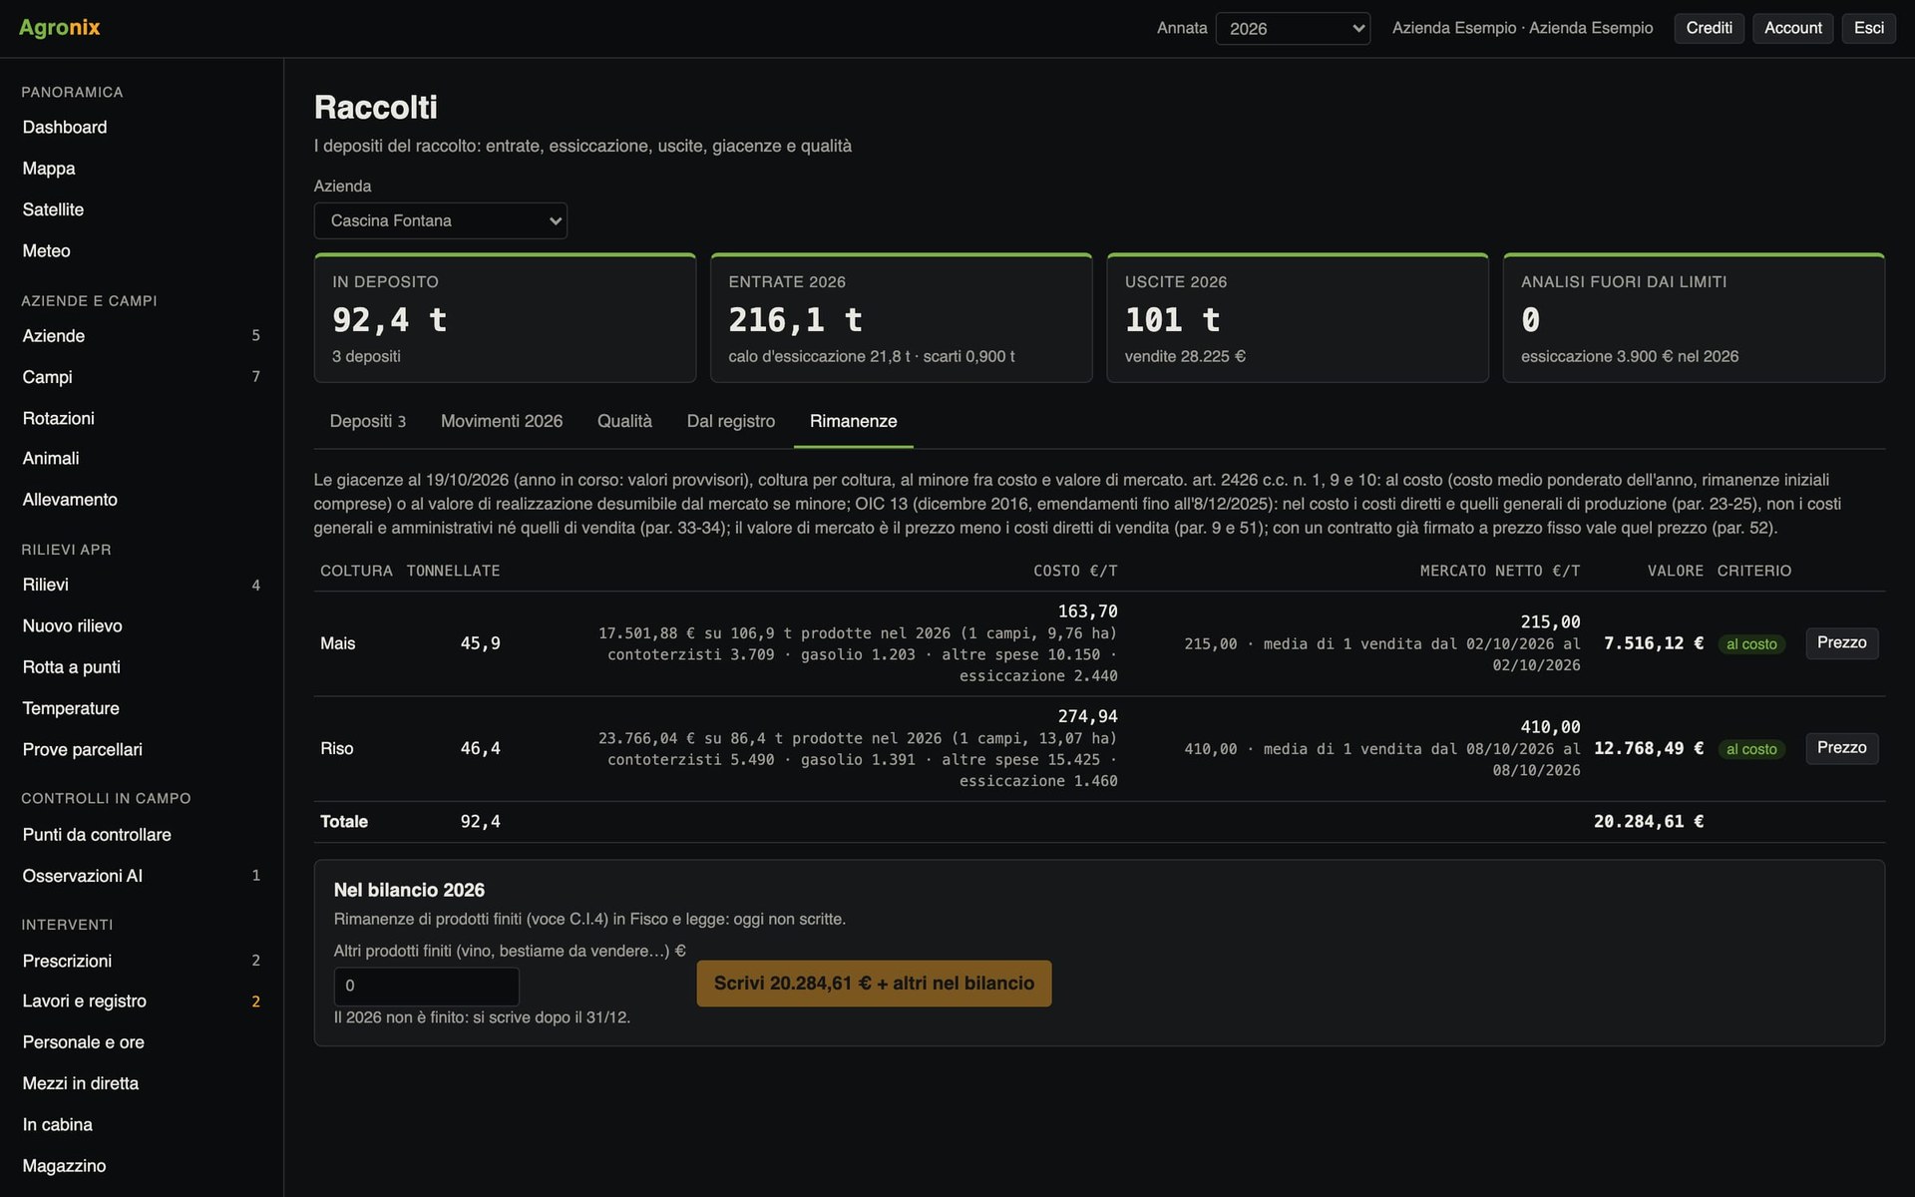This screenshot has width=1915, height=1197.
Task: Open Rilievi in the sidebar
Action: pos(142,585)
